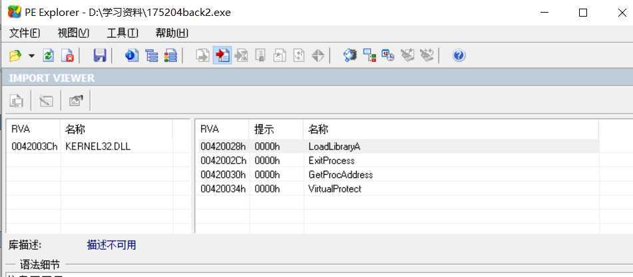Click the Reload File green arrows icon

49,56
